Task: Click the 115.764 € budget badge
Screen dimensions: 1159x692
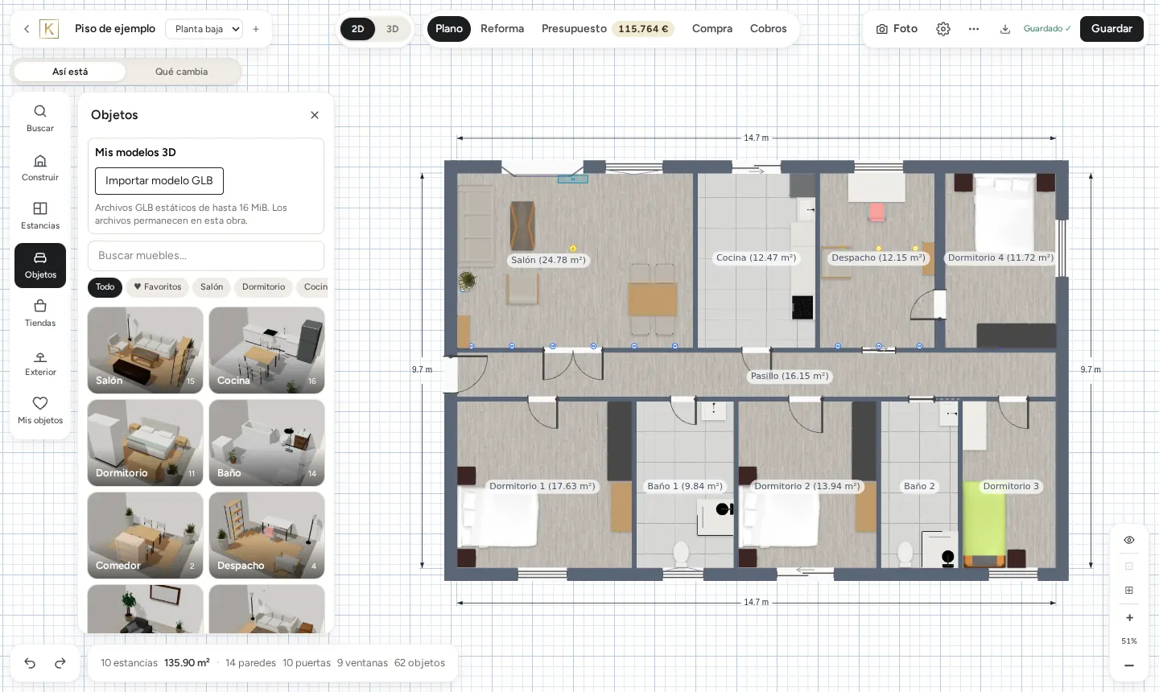Action: [643, 29]
